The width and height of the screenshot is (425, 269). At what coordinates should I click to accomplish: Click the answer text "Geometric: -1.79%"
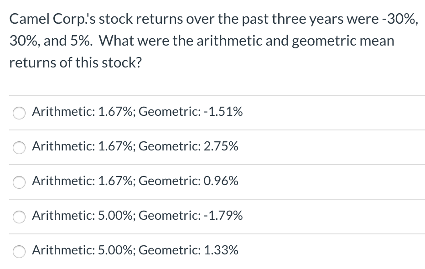click(192, 216)
